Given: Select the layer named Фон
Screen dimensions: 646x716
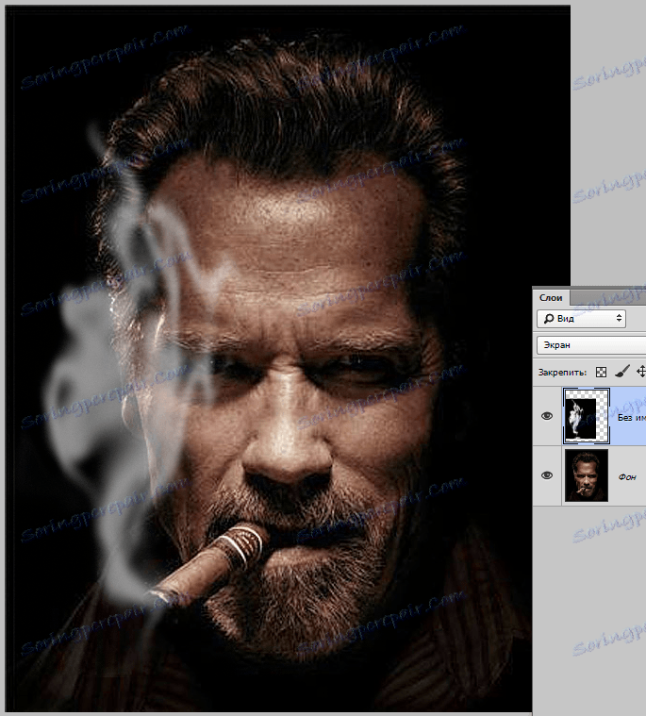Looking at the screenshot, I should [627, 476].
